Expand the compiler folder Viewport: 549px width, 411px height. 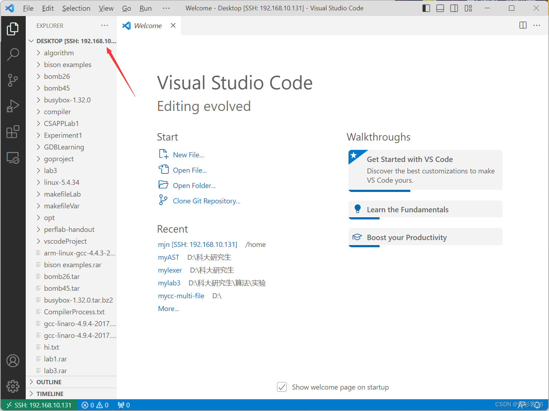point(71,112)
